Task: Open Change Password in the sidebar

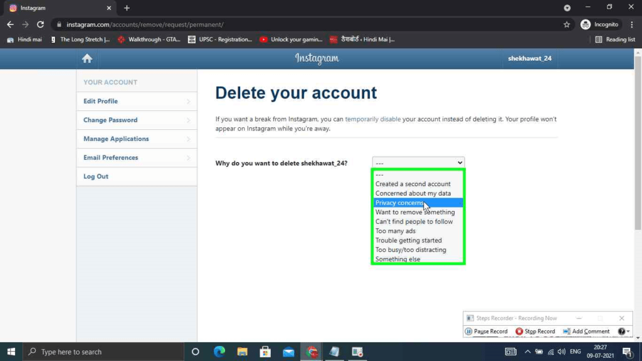Action: tap(136, 120)
